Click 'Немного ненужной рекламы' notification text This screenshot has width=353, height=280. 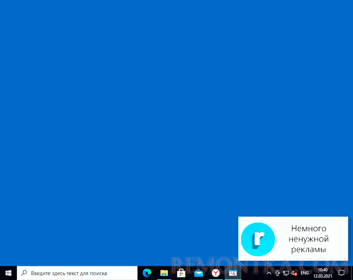point(308,239)
